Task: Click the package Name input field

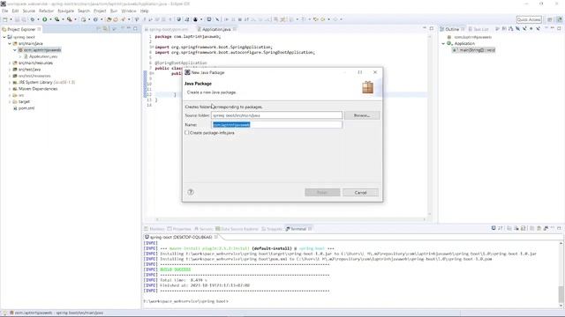Action: (276, 125)
